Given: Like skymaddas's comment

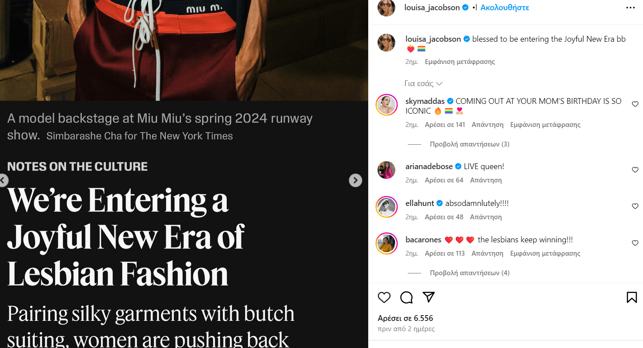Looking at the screenshot, I should (635, 104).
